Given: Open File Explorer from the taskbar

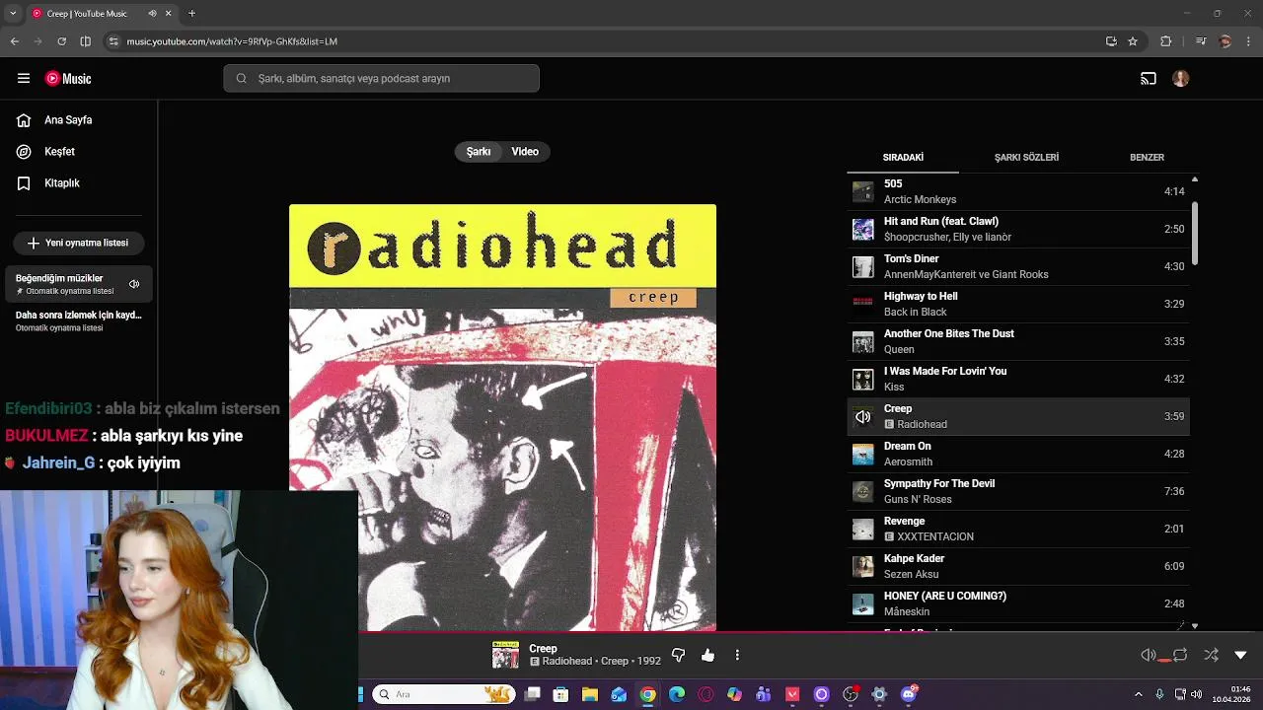Looking at the screenshot, I should (x=590, y=694).
